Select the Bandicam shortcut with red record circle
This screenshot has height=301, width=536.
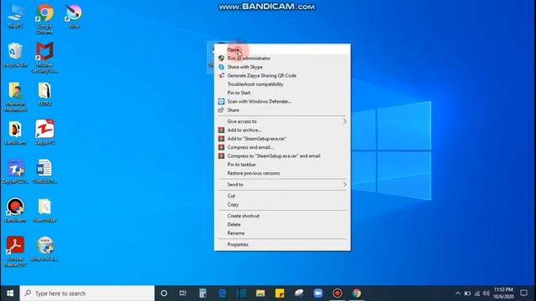click(x=15, y=210)
